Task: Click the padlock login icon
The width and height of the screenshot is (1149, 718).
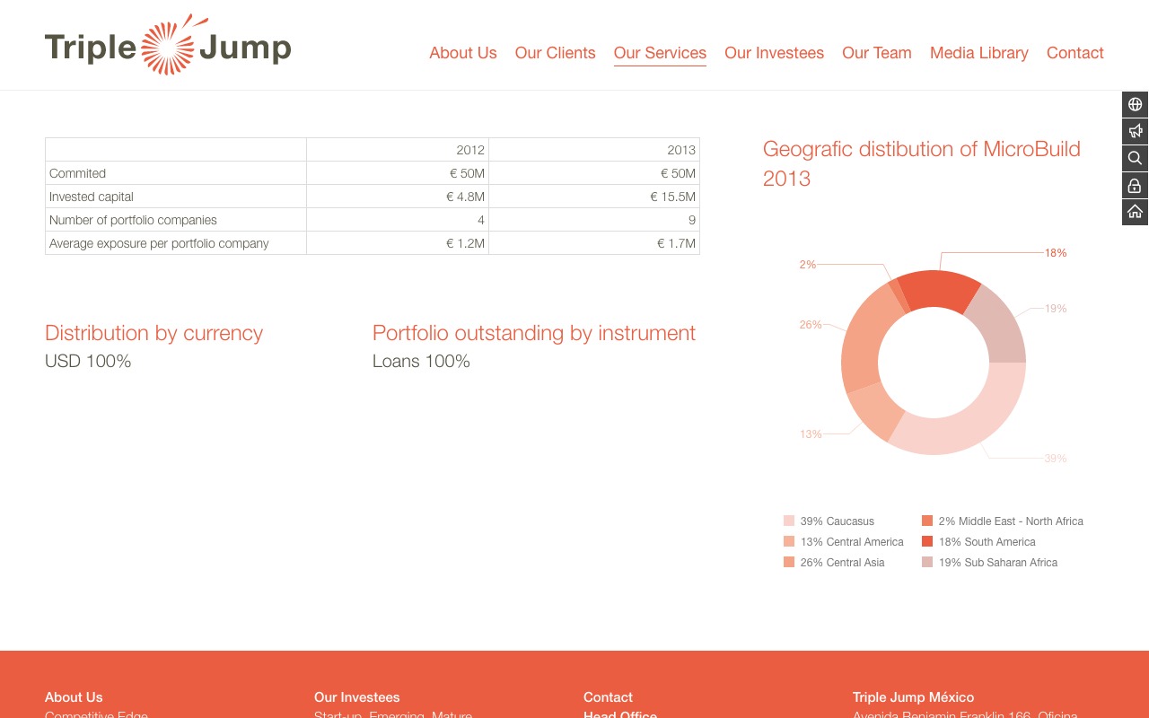Action: [1136, 186]
